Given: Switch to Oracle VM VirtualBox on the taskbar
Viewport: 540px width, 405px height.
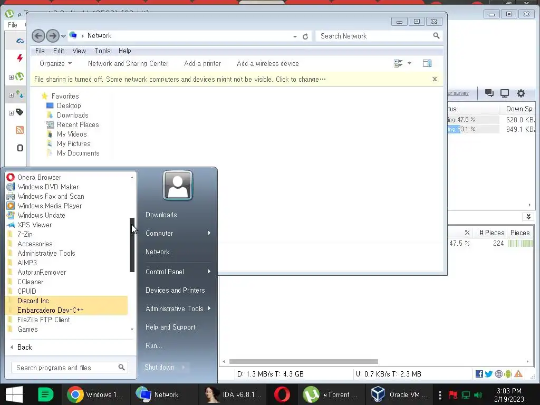Looking at the screenshot, I should pyautogui.click(x=400, y=394).
